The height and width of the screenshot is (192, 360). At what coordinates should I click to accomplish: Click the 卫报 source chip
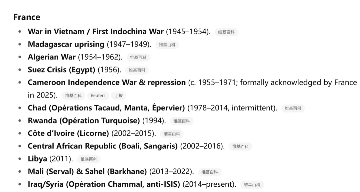(119, 96)
